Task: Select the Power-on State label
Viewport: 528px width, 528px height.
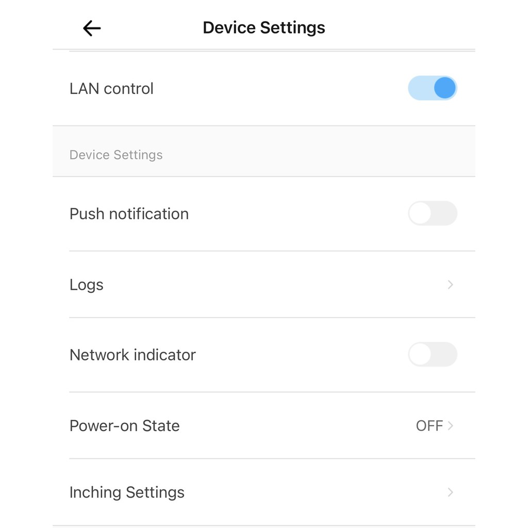Action: pyautogui.click(x=124, y=426)
